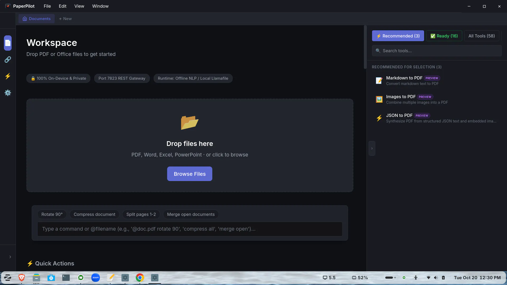Click the Images to PDF picture icon

pyautogui.click(x=379, y=99)
